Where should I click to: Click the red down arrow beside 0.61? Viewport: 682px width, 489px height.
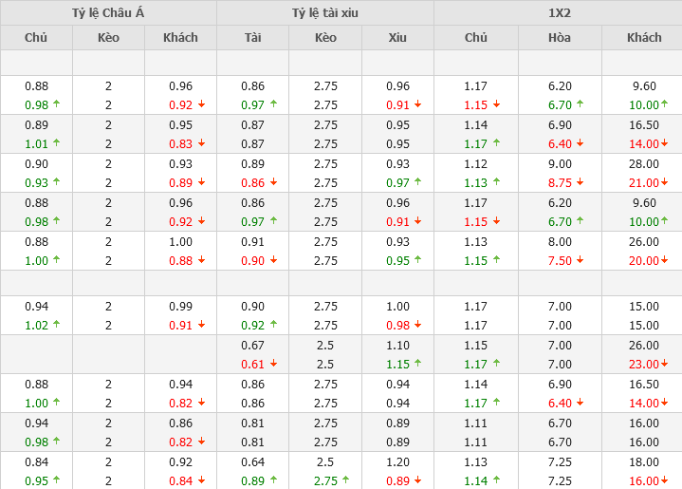coord(273,364)
